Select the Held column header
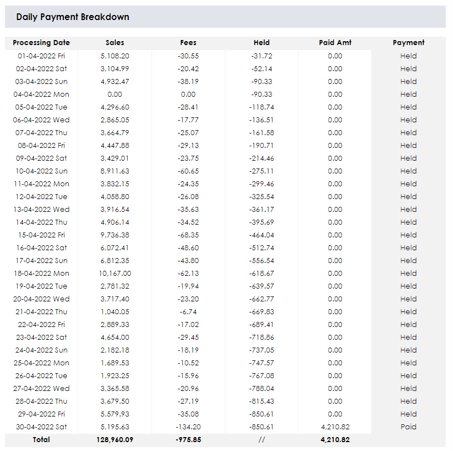 [x=261, y=43]
